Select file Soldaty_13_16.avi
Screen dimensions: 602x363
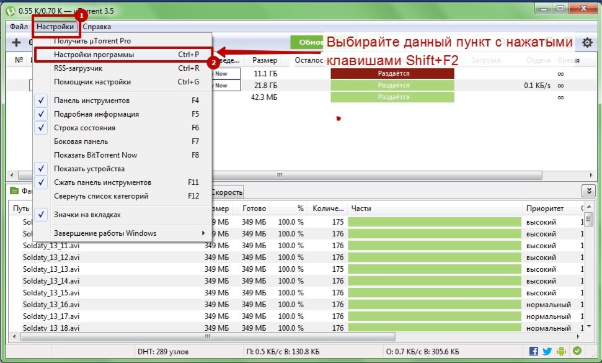[51, 305]
